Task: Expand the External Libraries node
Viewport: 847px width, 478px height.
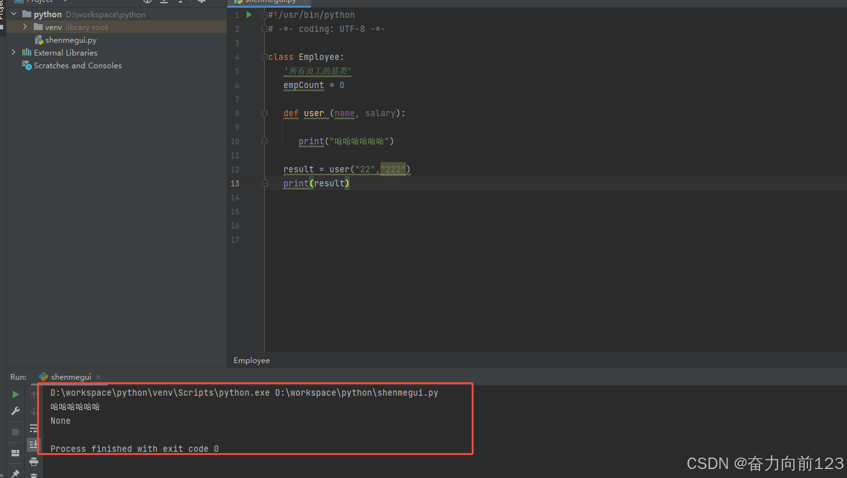Action: [x=13, y=52]
